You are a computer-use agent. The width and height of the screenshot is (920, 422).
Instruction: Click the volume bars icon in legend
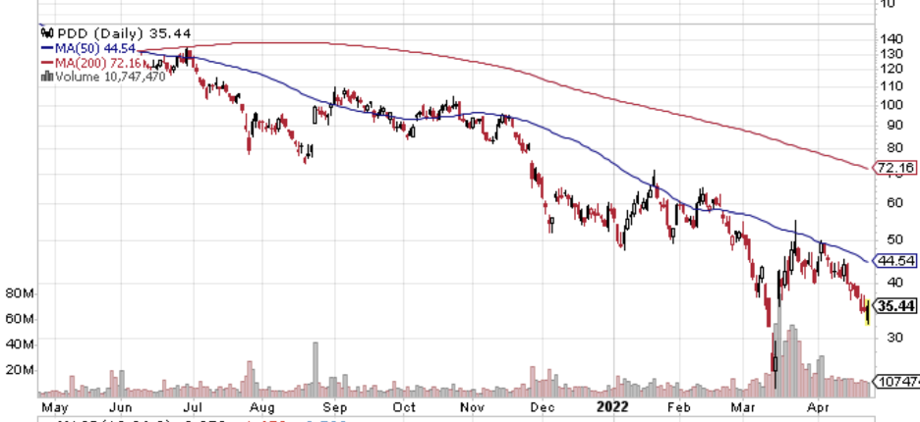[47, 77]
